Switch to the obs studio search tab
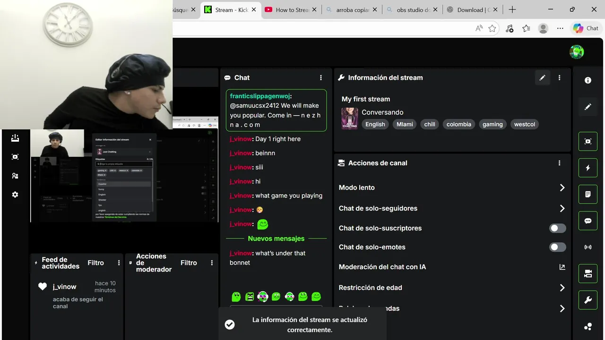605x340 pixels. (413, 10)
